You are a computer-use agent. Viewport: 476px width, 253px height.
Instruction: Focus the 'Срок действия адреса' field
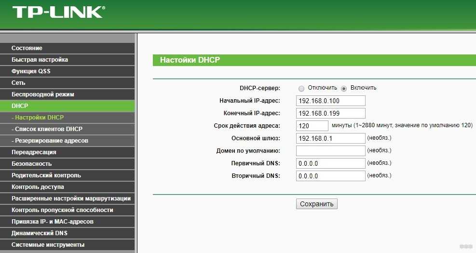tap(312, 126)
